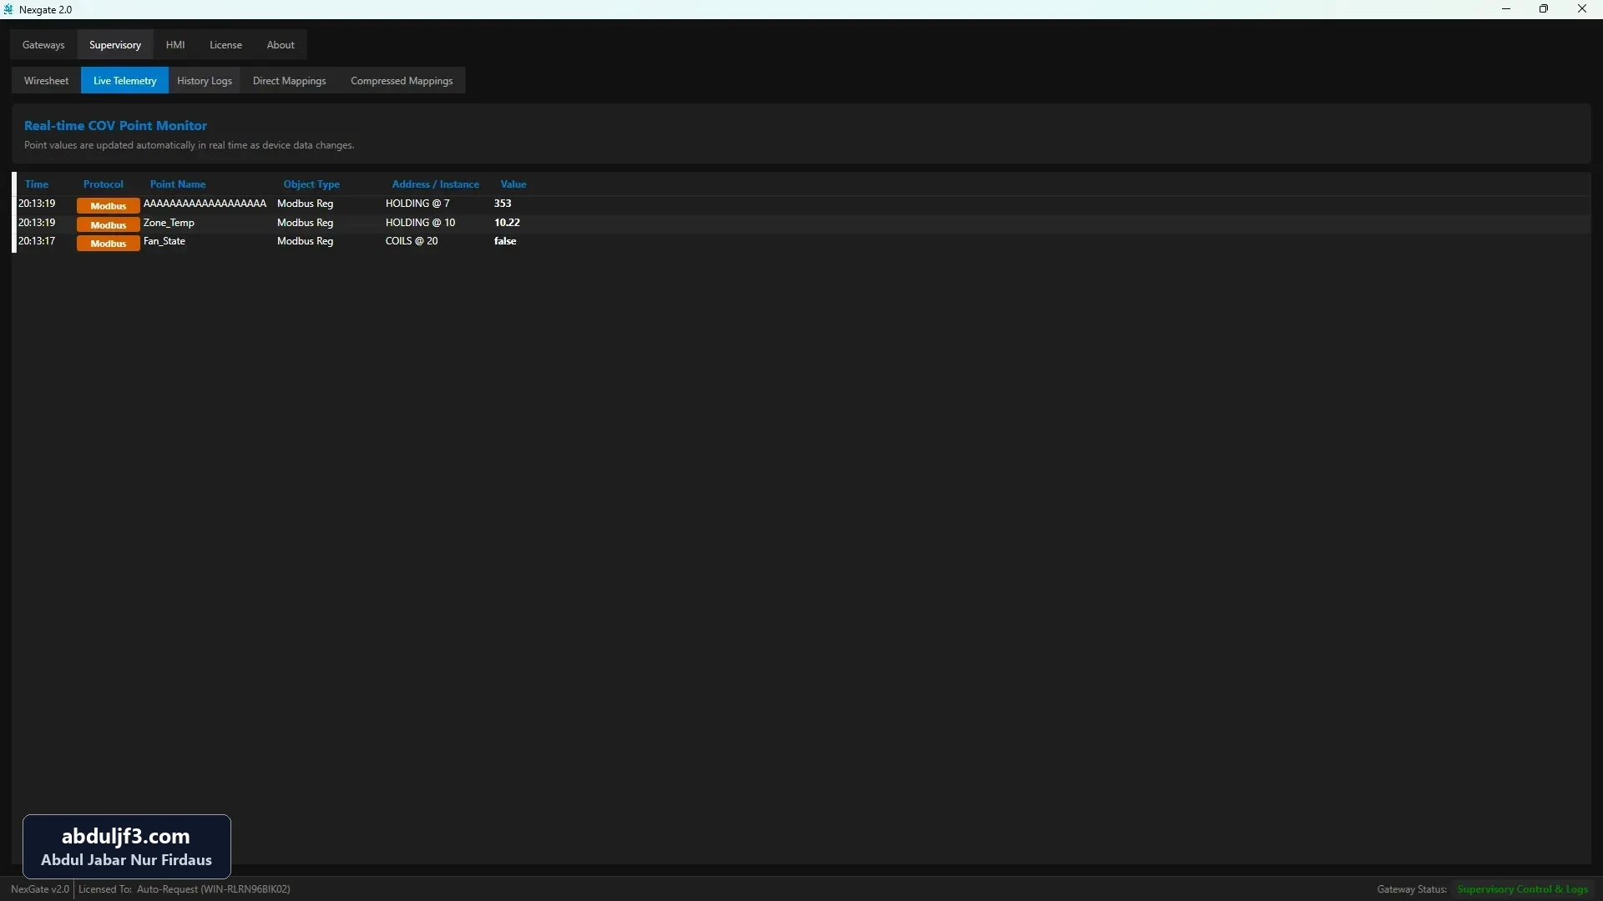Open the License tab
The height and width of the screenshot is (901, 1603).
(x=225, y=45)
